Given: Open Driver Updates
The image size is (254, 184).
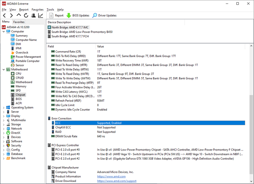Looking at the screenshot, I should (104, 16).
